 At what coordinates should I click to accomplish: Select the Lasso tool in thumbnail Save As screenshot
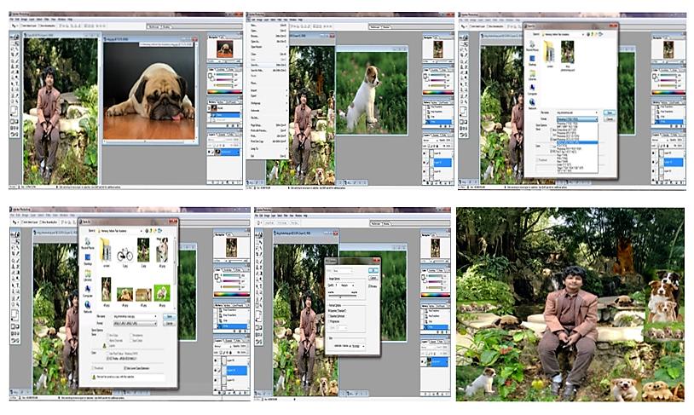tap(13, 248)
